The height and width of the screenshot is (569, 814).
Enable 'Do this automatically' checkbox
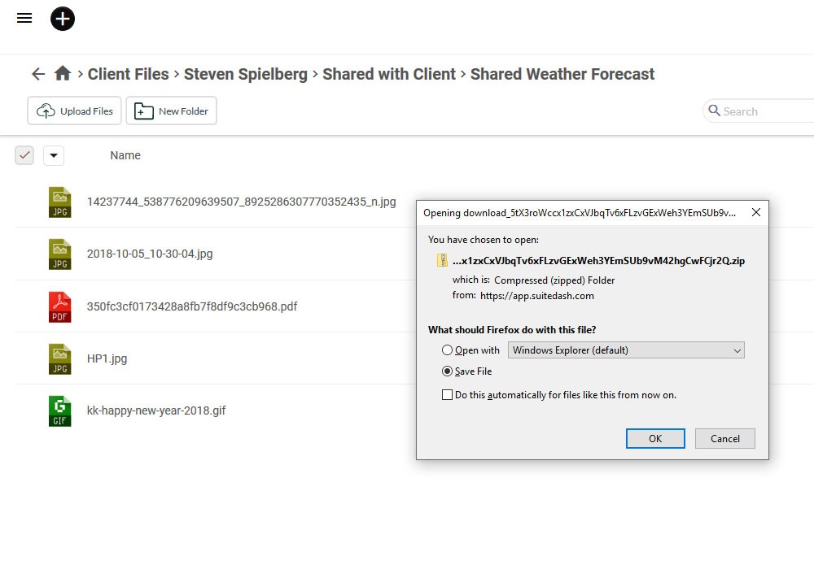coord(447,395)
